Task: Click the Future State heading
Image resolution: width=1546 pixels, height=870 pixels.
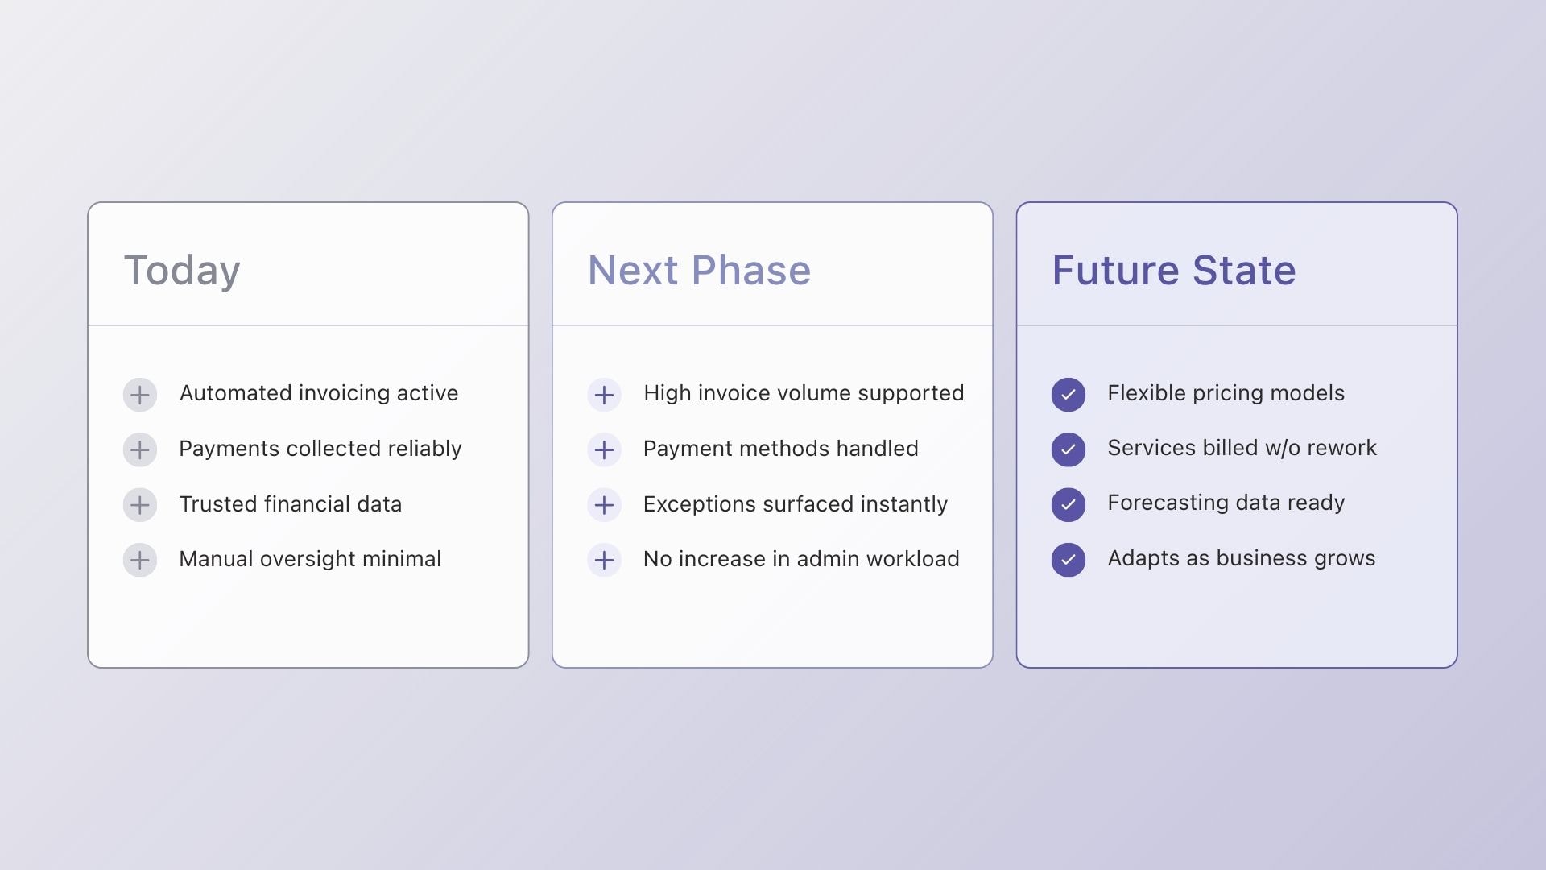Action: (x=1174, y=271)
